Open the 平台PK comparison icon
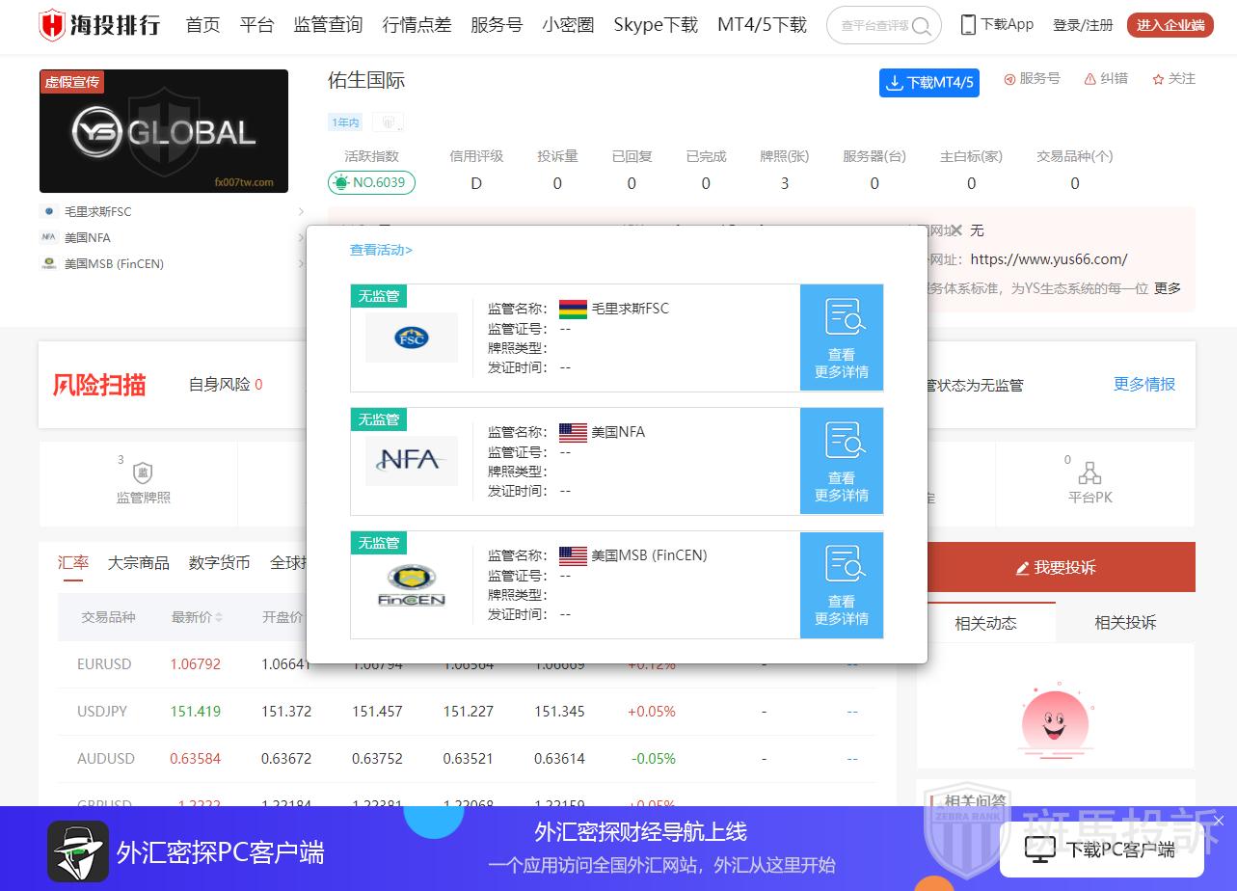1237x891 pixels. (x=1089, y=473)
